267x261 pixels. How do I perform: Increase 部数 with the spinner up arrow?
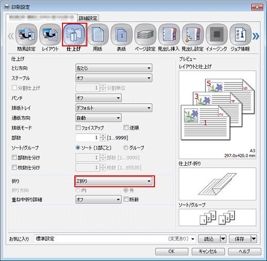[103, 136]
